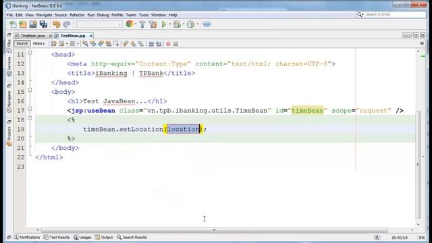
Task: Click Find Previous Occurrence icon
Action: (93, 43)
